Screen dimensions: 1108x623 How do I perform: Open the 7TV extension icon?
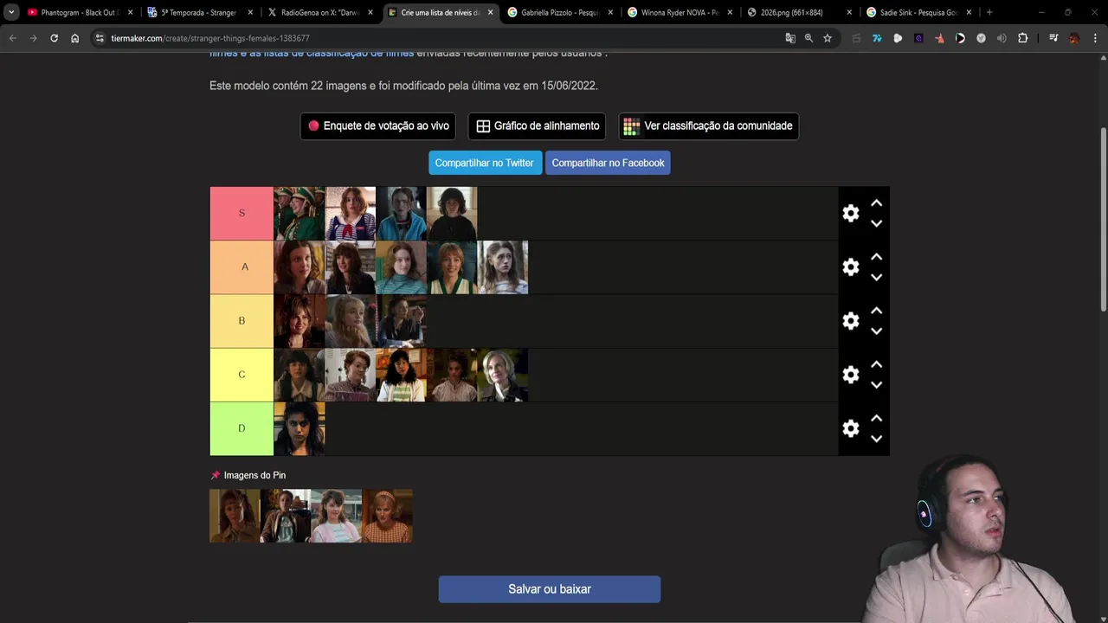tap(877, 38)
